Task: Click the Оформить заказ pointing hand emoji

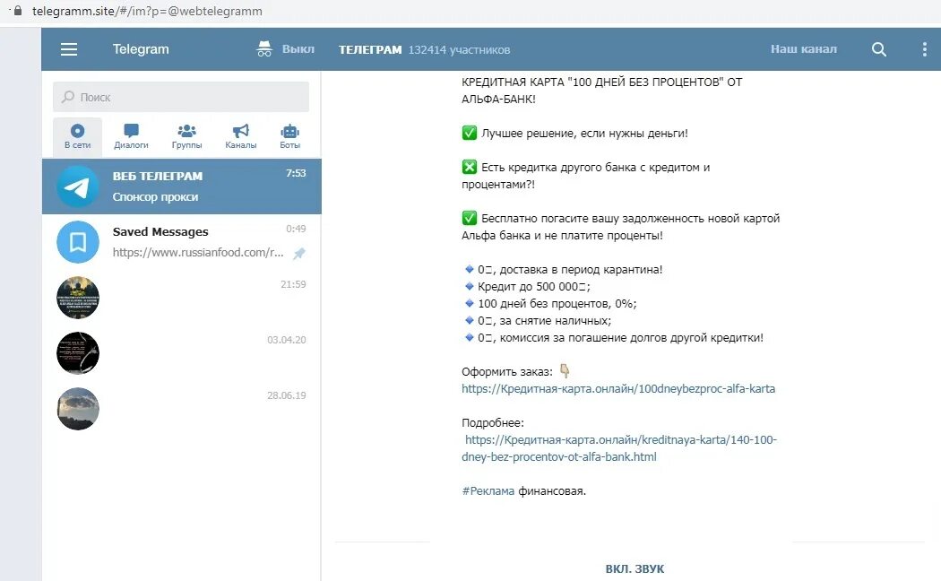Action: (x=564, y=371)
